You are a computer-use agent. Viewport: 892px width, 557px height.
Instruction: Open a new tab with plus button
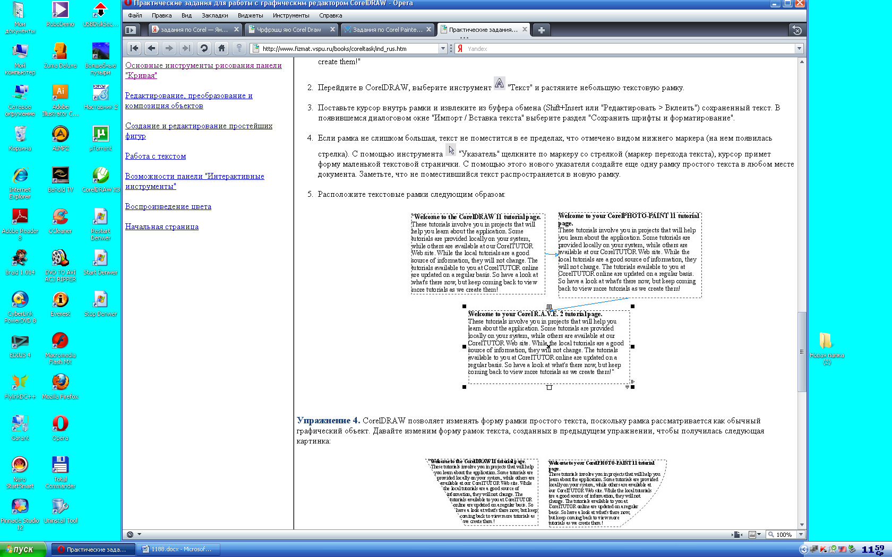coord(541,30)
